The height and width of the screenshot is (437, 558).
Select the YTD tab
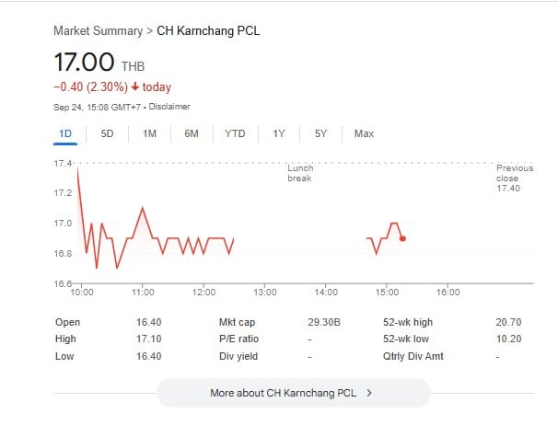coord(235,134)
